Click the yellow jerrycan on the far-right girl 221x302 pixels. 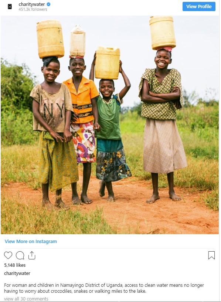pyautogui.click(x=162, y=33)
